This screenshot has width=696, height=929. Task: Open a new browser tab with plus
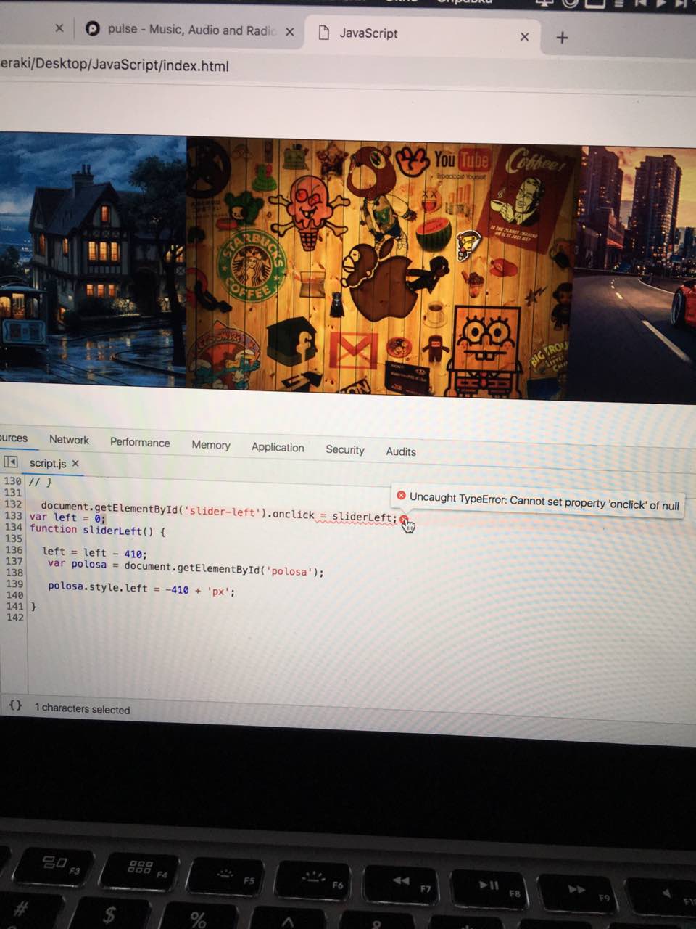coord(562,38)
